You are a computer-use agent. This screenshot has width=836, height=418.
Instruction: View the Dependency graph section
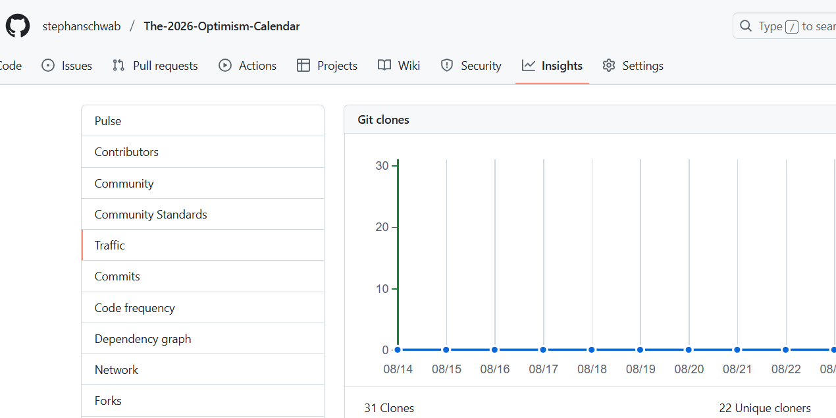(143, 339)
